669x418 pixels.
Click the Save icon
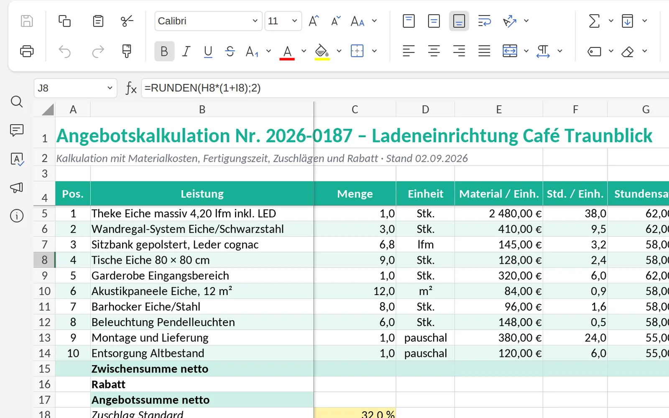[27, 21]
